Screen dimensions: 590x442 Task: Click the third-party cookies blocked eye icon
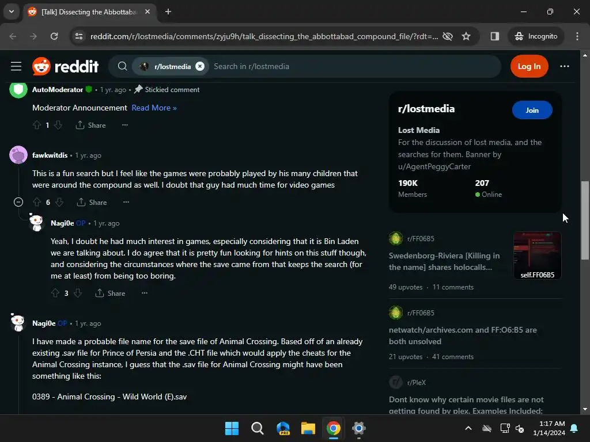point(447,36)
